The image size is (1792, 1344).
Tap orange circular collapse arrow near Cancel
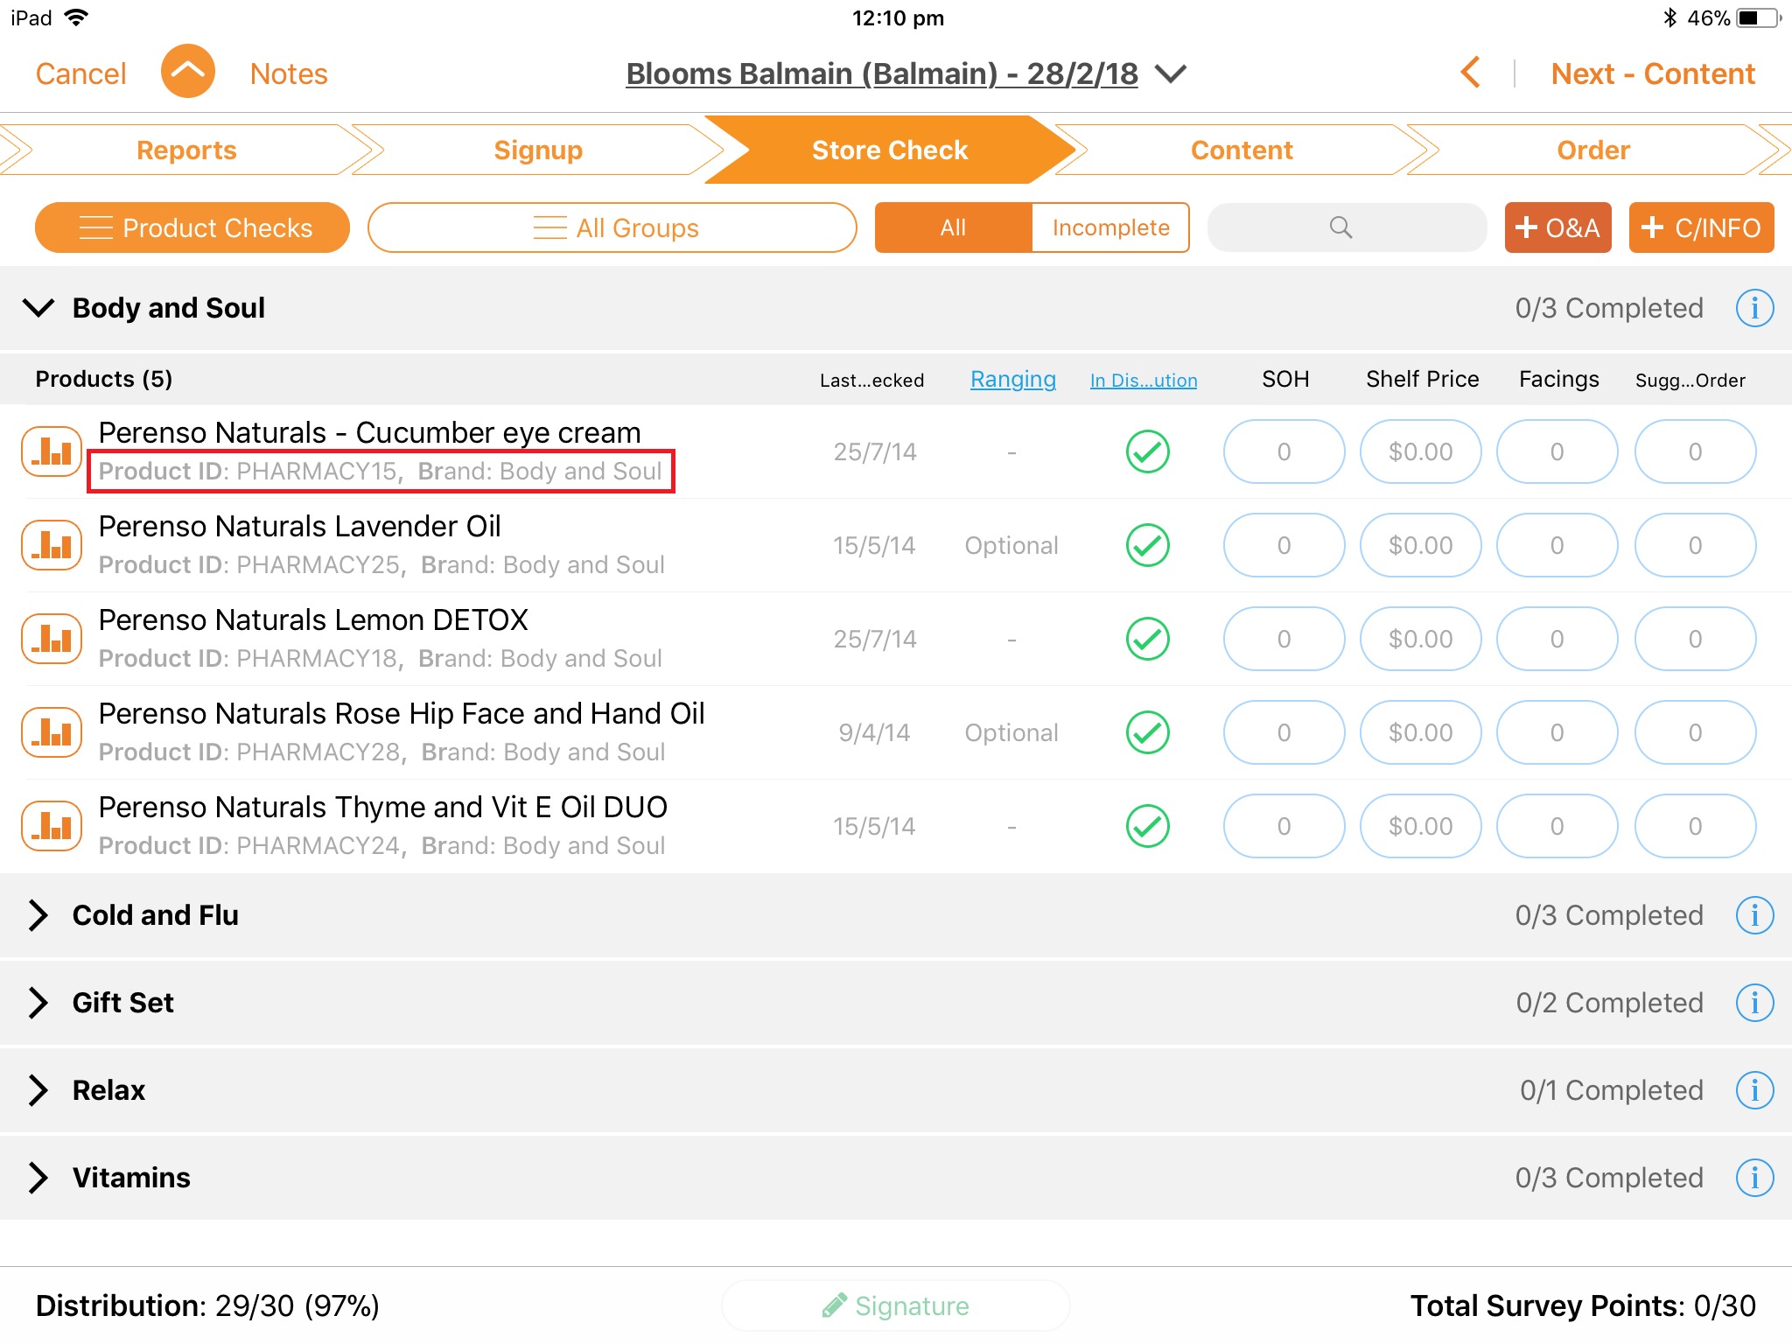187,73
